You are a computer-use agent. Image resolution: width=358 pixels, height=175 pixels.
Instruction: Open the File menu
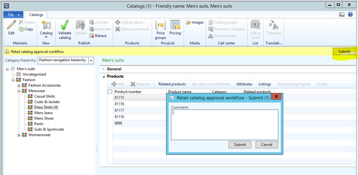pyautogui.click(x=13, y=15)
